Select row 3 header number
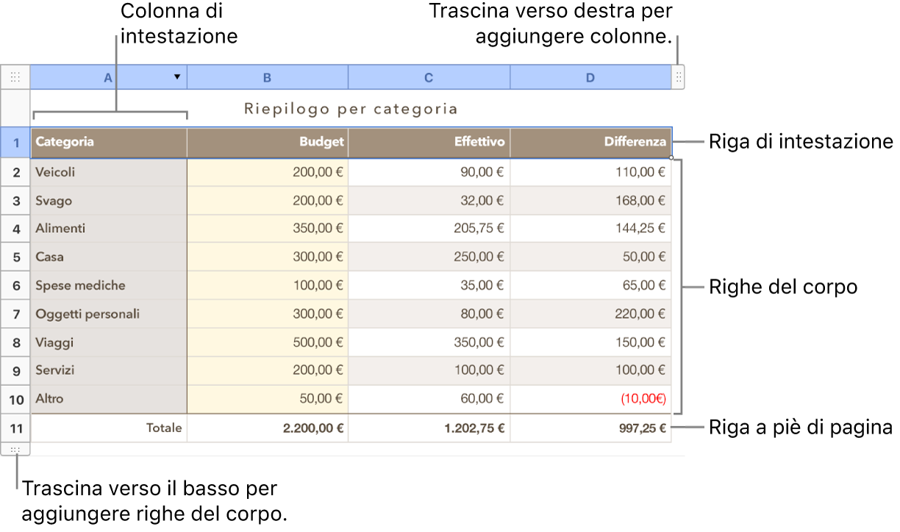The height and width of the screenshot is (532, 900). click(15, 201)
